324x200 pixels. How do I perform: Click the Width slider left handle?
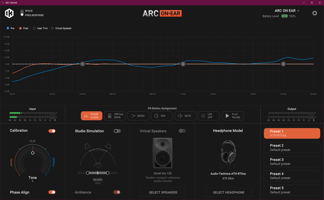(88, 173)
